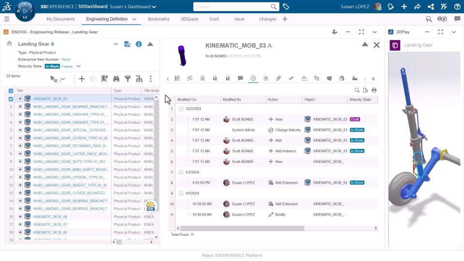464x261 pixels.
Task: Collapse the 4/5/2024 history group
Action: pyautogui.click(x=181, y=193)
